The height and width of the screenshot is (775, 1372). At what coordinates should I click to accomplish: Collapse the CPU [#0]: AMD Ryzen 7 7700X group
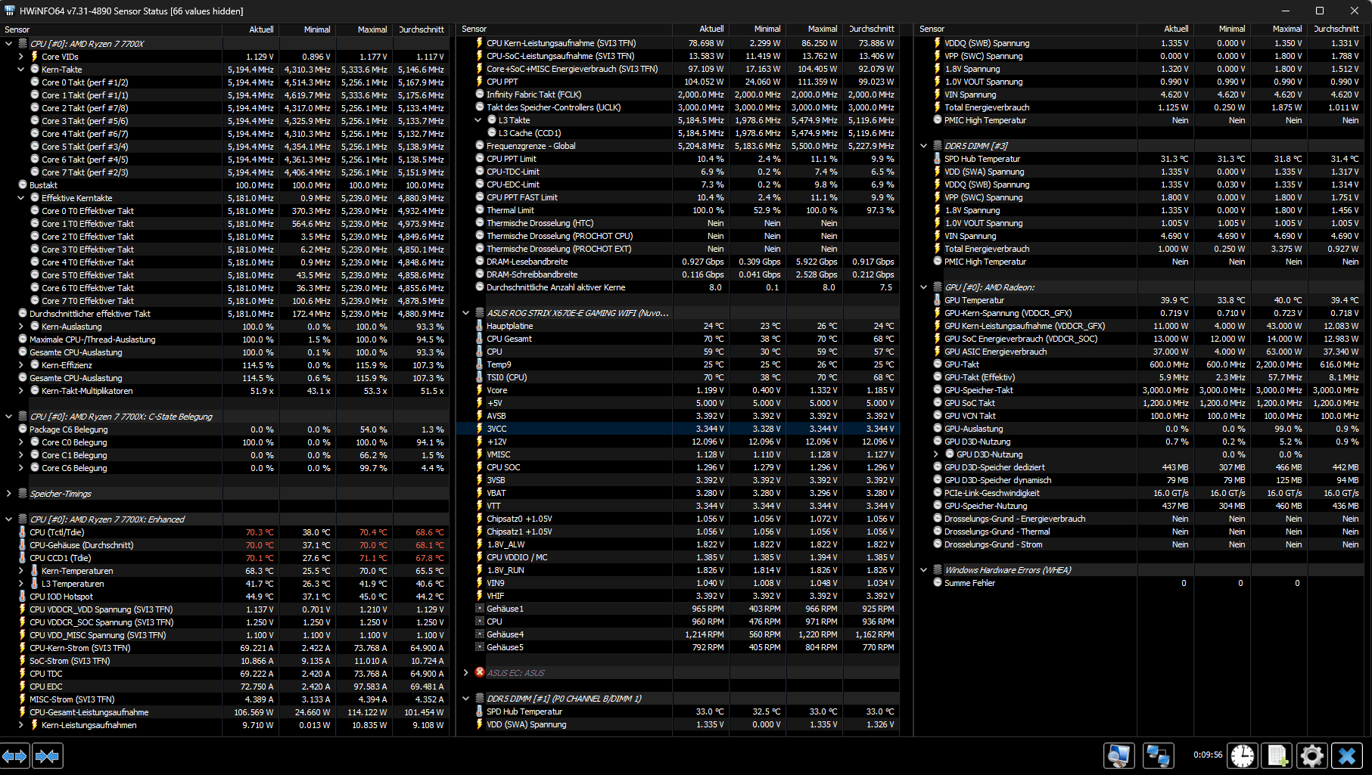(9, 44)
